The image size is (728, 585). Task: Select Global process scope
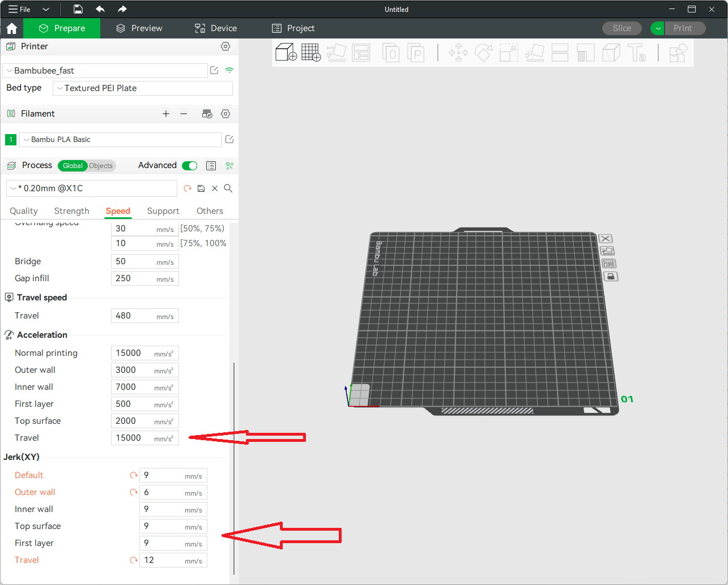[72, 166]
